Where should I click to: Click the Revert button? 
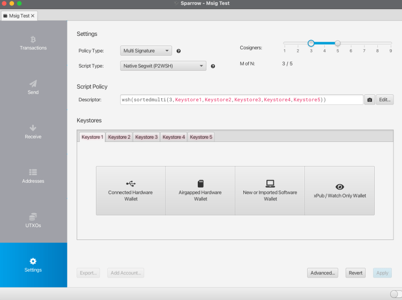click(355, 273)
